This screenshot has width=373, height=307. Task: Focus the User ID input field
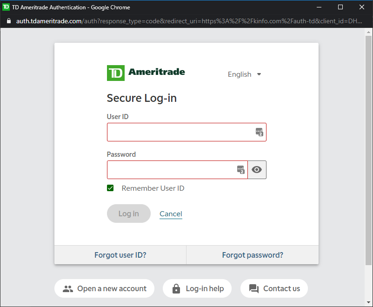click(x=186, y=132)
